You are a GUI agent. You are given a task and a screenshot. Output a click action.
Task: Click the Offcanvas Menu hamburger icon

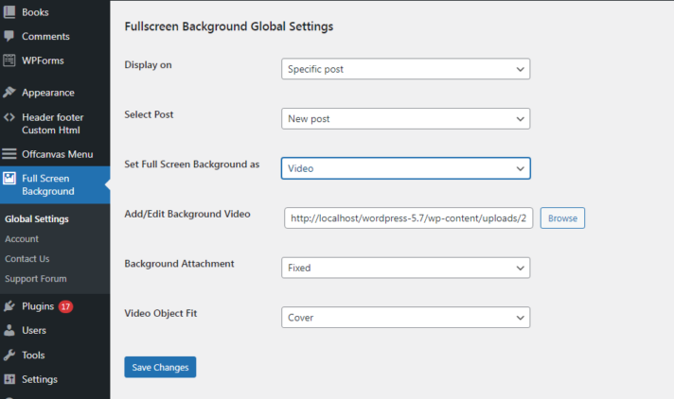(x=9, y=154)
